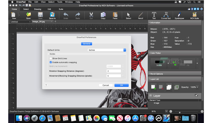Switch to the Select ribbon tab
This screenshot has width=212, height=123.
point(26,9)
